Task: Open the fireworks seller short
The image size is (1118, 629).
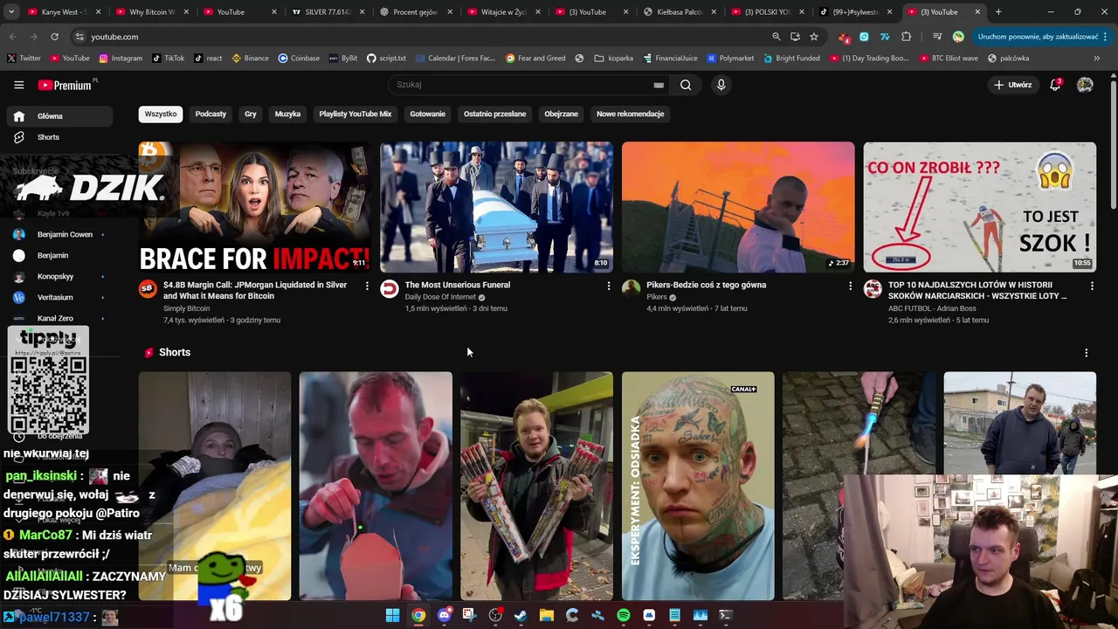Action: coord(536,486)
